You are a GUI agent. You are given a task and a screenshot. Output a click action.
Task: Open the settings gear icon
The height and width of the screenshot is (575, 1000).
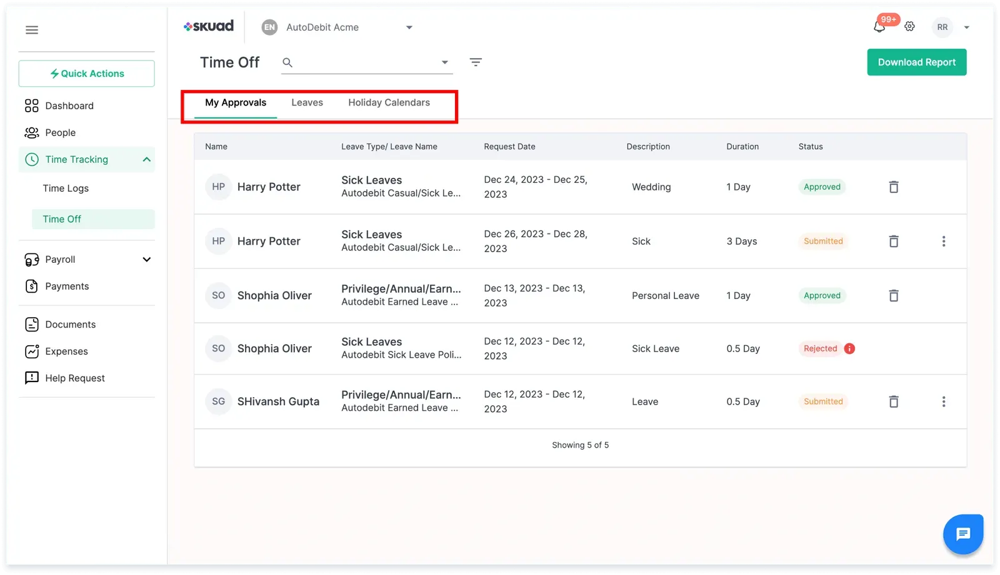[909, 27]
